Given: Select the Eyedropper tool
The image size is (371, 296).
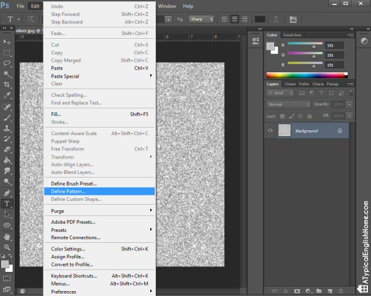Looking at the screenshot, I should (x=7, y=95).
